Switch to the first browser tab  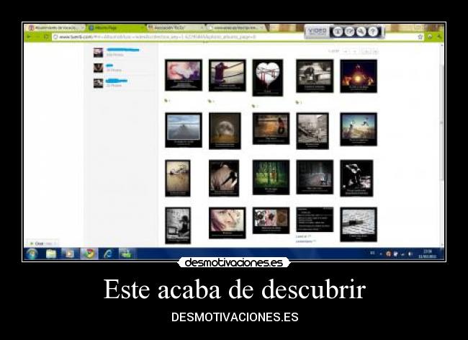56,28
